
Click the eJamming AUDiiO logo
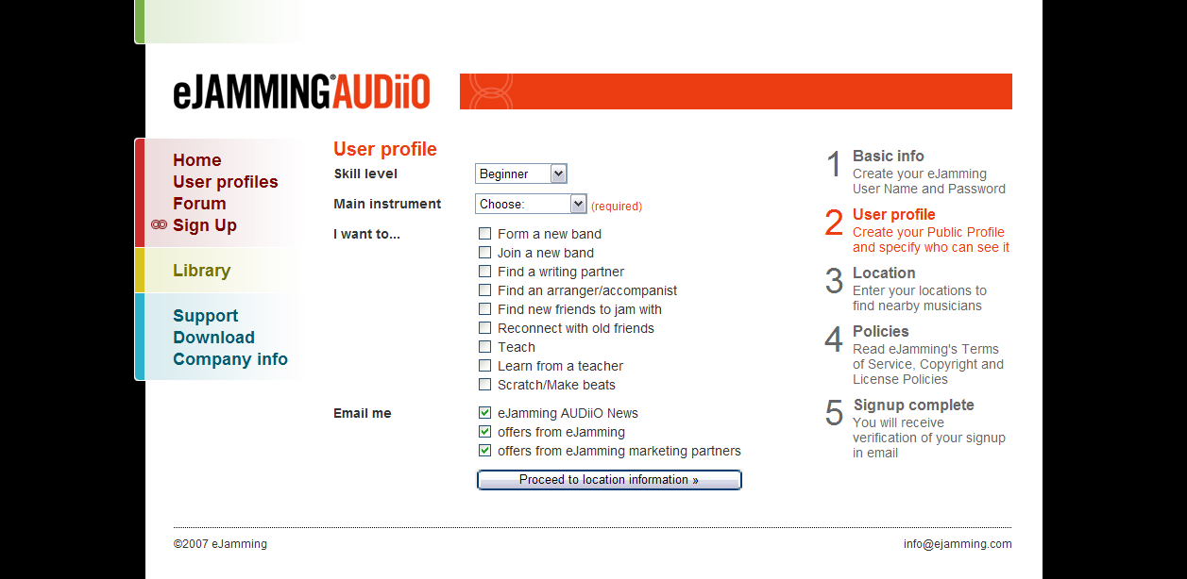[x=301, y=91]
